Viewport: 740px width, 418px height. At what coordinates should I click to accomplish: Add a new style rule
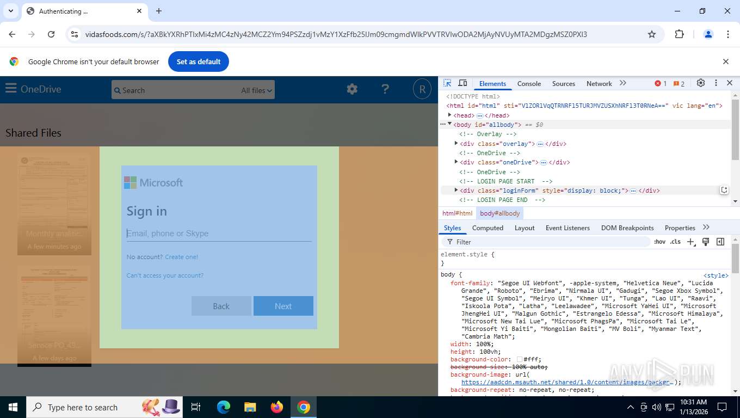click(690, 242)
